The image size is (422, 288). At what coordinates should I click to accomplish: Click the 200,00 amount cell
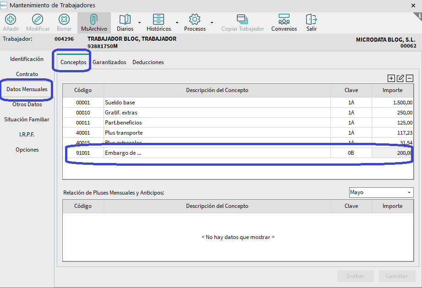tap(392, 153)
